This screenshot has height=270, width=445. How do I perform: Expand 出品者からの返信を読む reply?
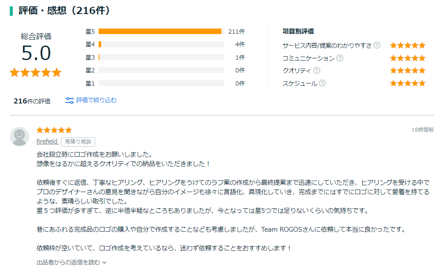[68, 262]
